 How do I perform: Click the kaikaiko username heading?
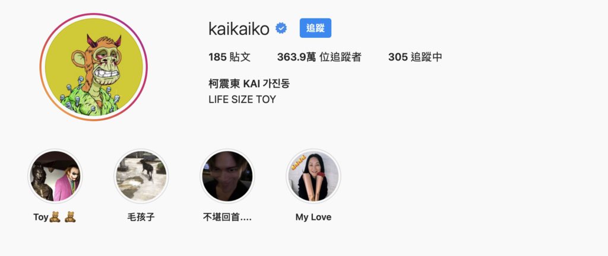(239, 28)
